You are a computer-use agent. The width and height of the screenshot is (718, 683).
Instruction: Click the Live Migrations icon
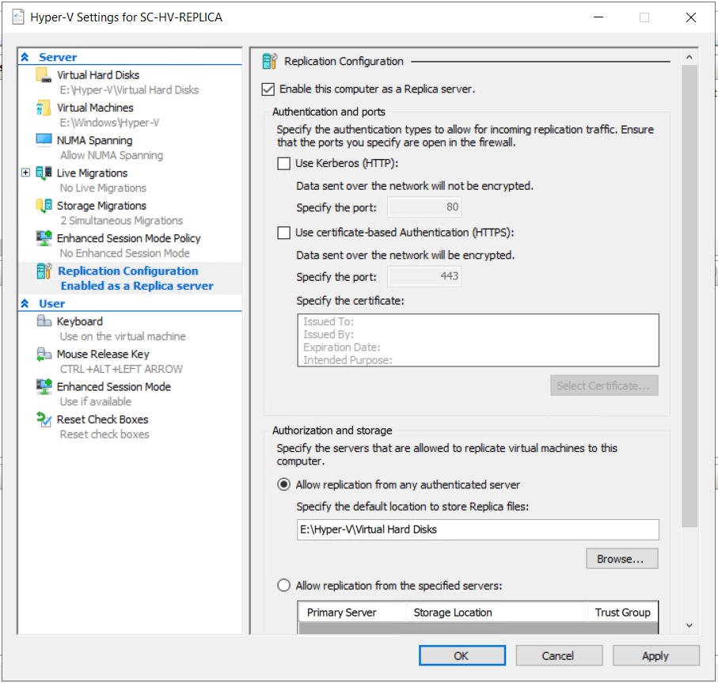(x=44, y=173)
